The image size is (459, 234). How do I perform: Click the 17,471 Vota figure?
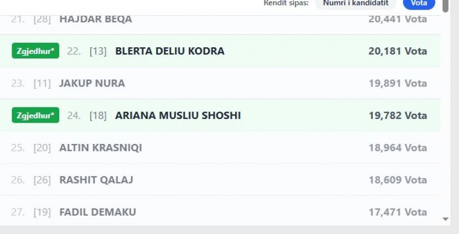397,212
